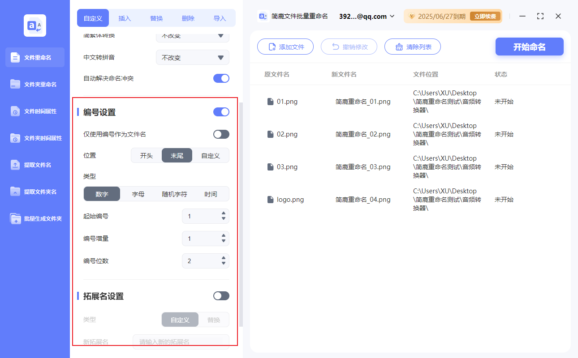The height and width of the screenshot is (358, 578).
Task: Click the 新拓展名 input field
Action: (181, 341)
